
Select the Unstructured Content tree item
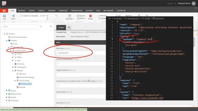click(x=19, y=37)
